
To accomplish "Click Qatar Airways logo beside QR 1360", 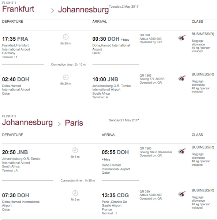I will click(182, 151).
